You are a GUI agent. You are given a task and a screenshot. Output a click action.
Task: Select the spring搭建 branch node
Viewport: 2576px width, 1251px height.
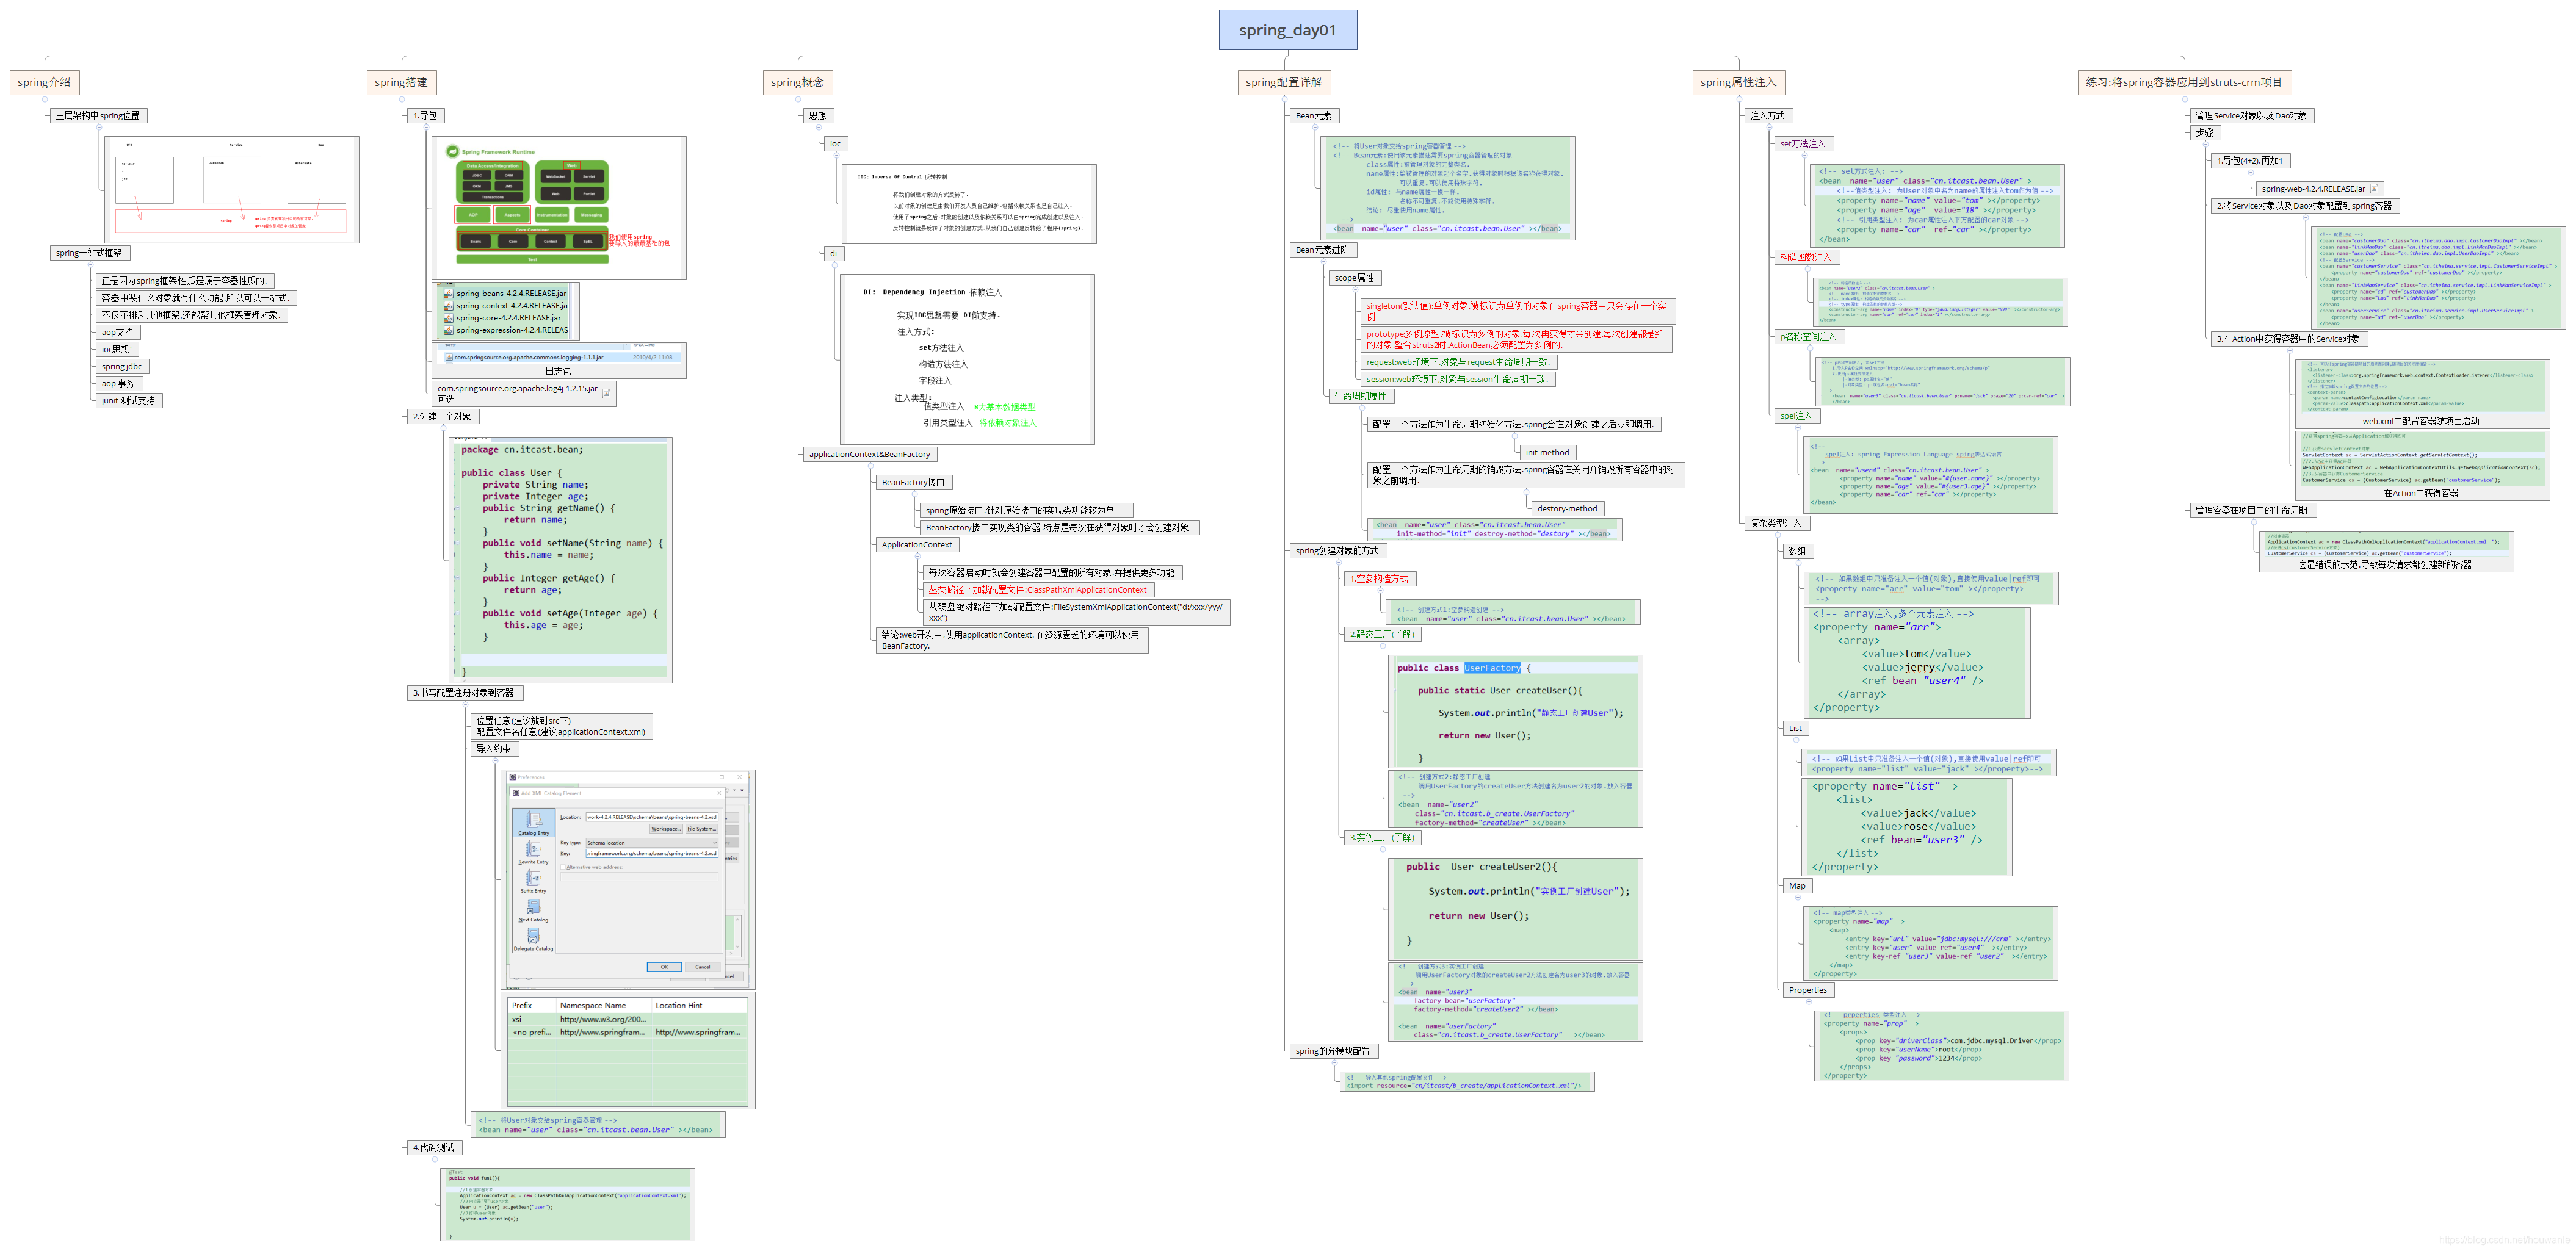click(401, 82)
